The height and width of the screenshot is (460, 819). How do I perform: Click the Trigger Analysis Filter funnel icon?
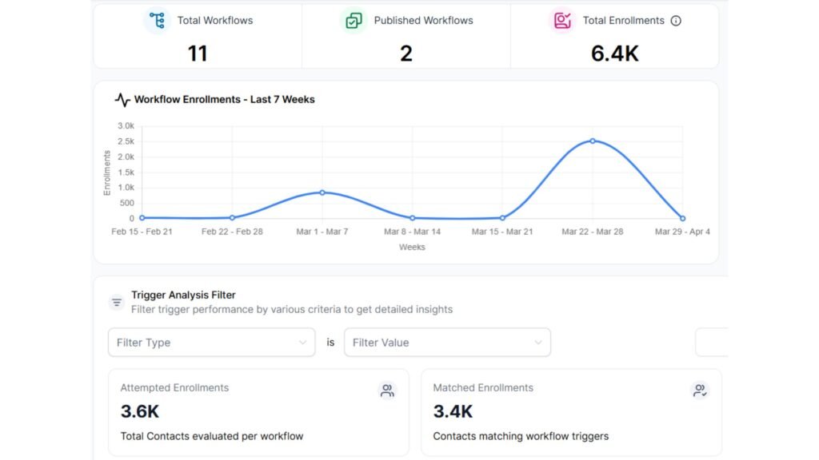point(116,301)
